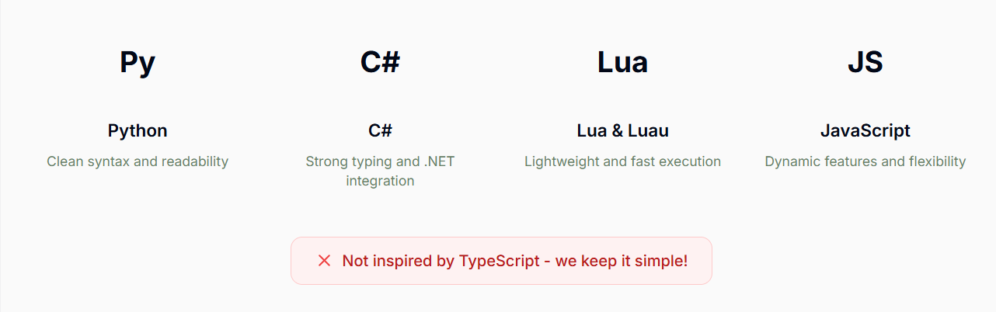The height and width of the screenshot is (312, 996).
Task: Click "Strong typing and .NET integration" description
Action: pos(380,171)
